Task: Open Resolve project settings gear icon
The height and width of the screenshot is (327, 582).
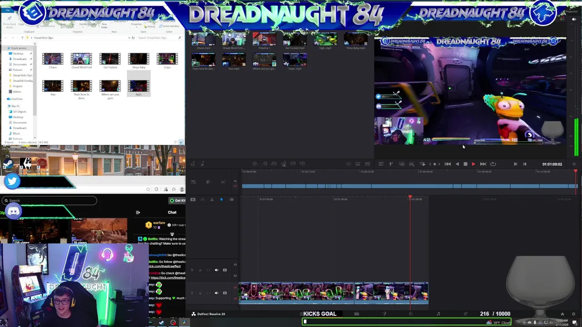Action: [x=573, y=314]
